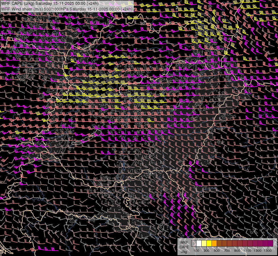Click the CAPE label in the legend

(x=184, y=247)
